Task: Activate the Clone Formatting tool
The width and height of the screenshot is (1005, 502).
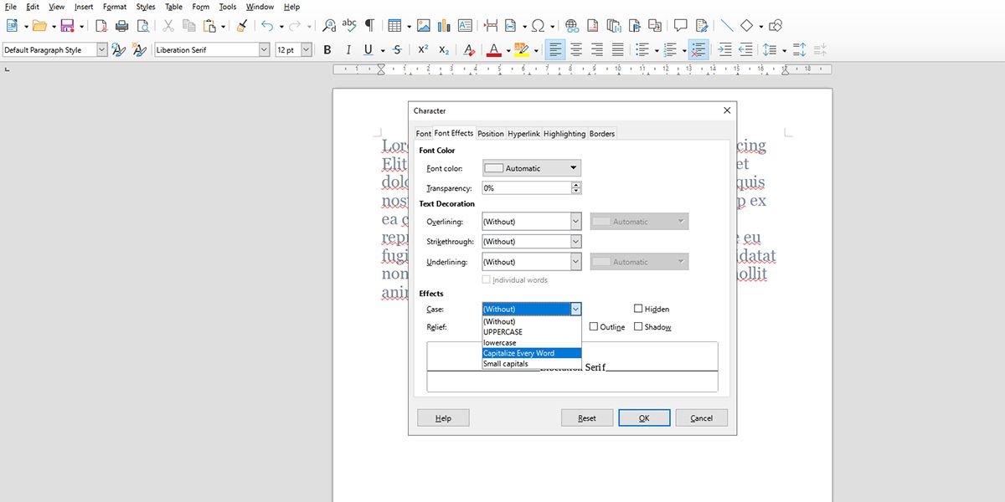Action: [x=241, y=26]
